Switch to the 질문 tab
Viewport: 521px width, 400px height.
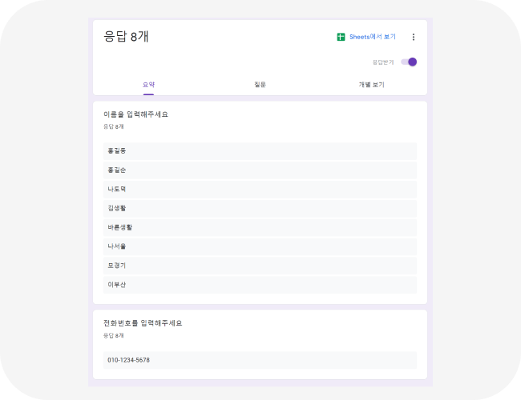pos(260,85)
